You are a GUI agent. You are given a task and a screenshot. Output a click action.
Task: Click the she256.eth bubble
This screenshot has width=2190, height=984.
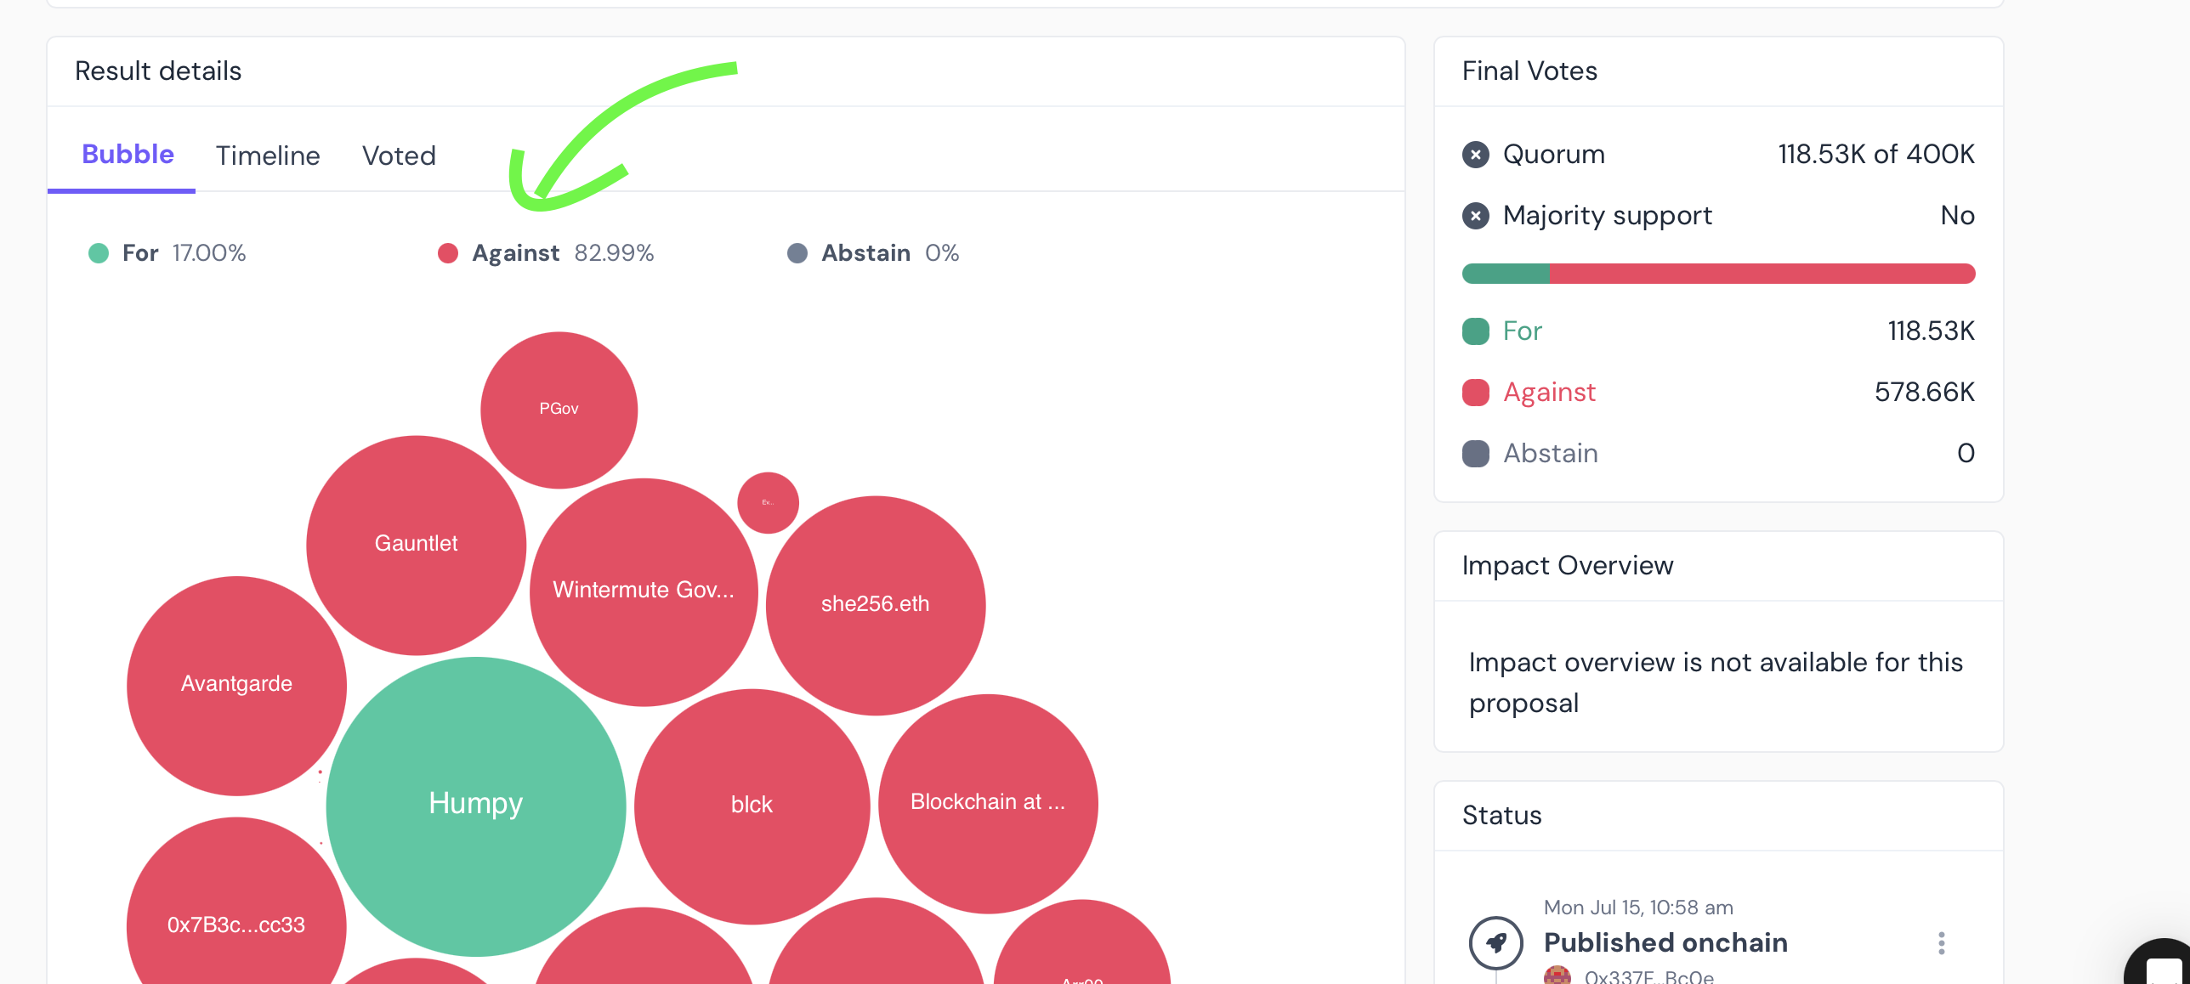[x=875, y=604]
